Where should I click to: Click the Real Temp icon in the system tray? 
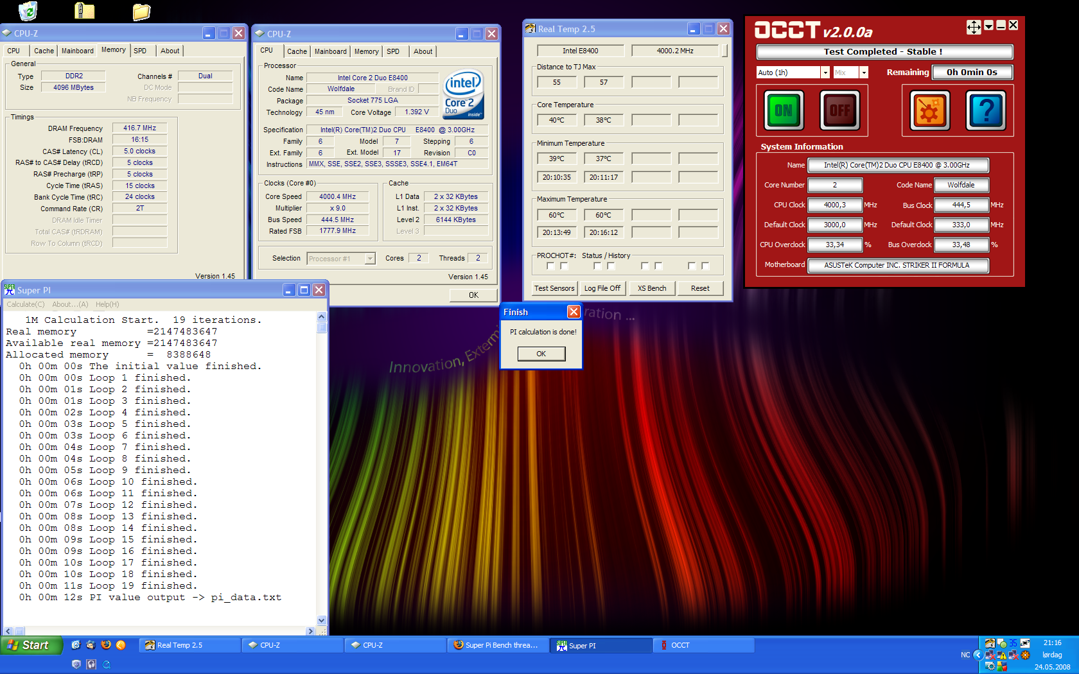pyautogui.click(x=990, y=643)
